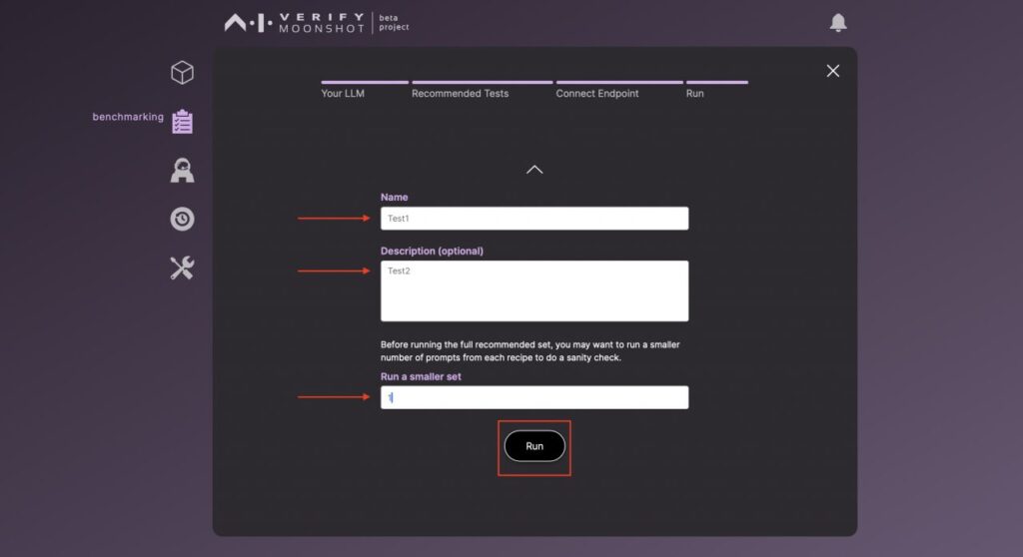
Task: Click the beta project label
Action: pyautogui.click(x=394, y=22)
